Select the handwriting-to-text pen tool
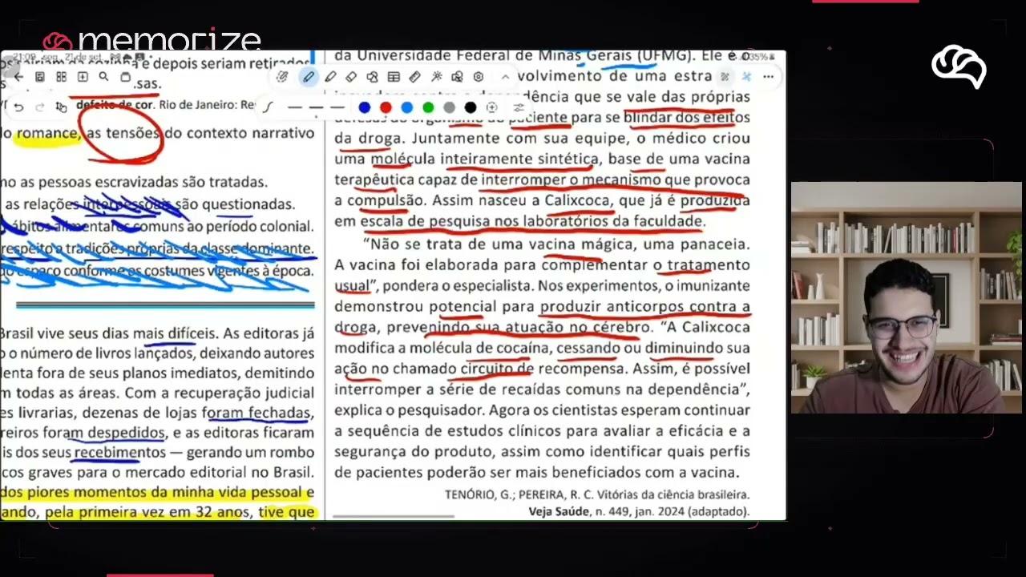Image resolution: width=1026 pixels, height=577 pixels. click(282, 77)
